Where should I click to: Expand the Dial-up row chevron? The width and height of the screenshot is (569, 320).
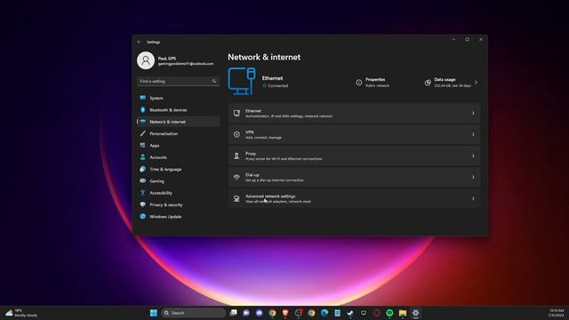pyautogui.click(x=473, y=177)
